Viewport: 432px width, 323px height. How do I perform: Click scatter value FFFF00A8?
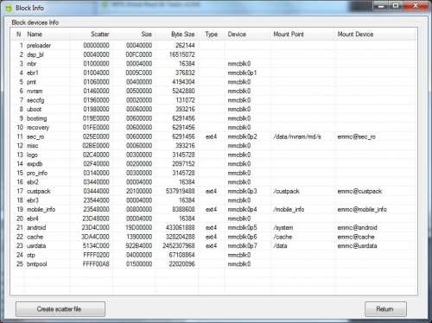coord(96,264)
